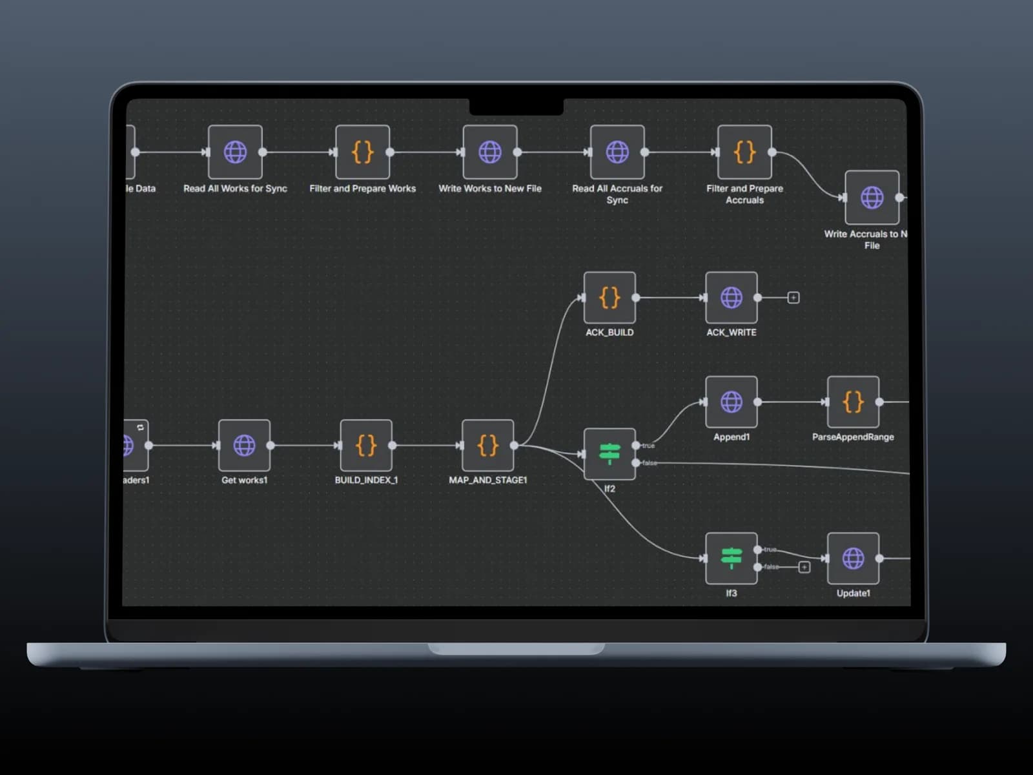
Task: Open the Filter and Prepare Works code node
Action: coord(362,152)
